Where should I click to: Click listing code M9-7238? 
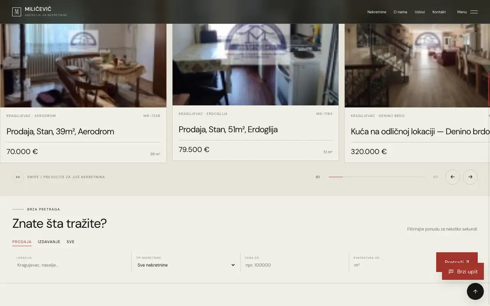click(151, 116)
